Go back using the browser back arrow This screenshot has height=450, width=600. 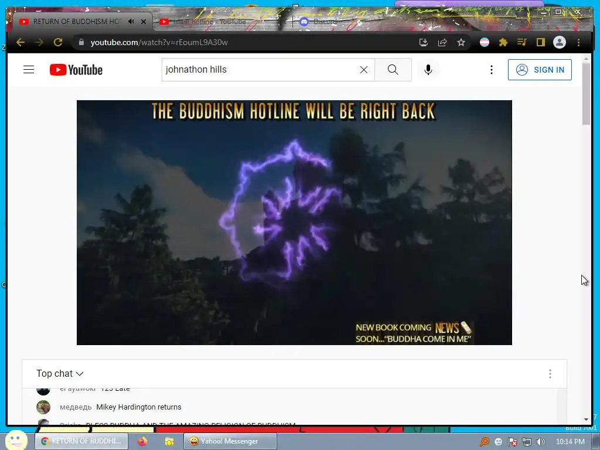click(x=21, y=42)
